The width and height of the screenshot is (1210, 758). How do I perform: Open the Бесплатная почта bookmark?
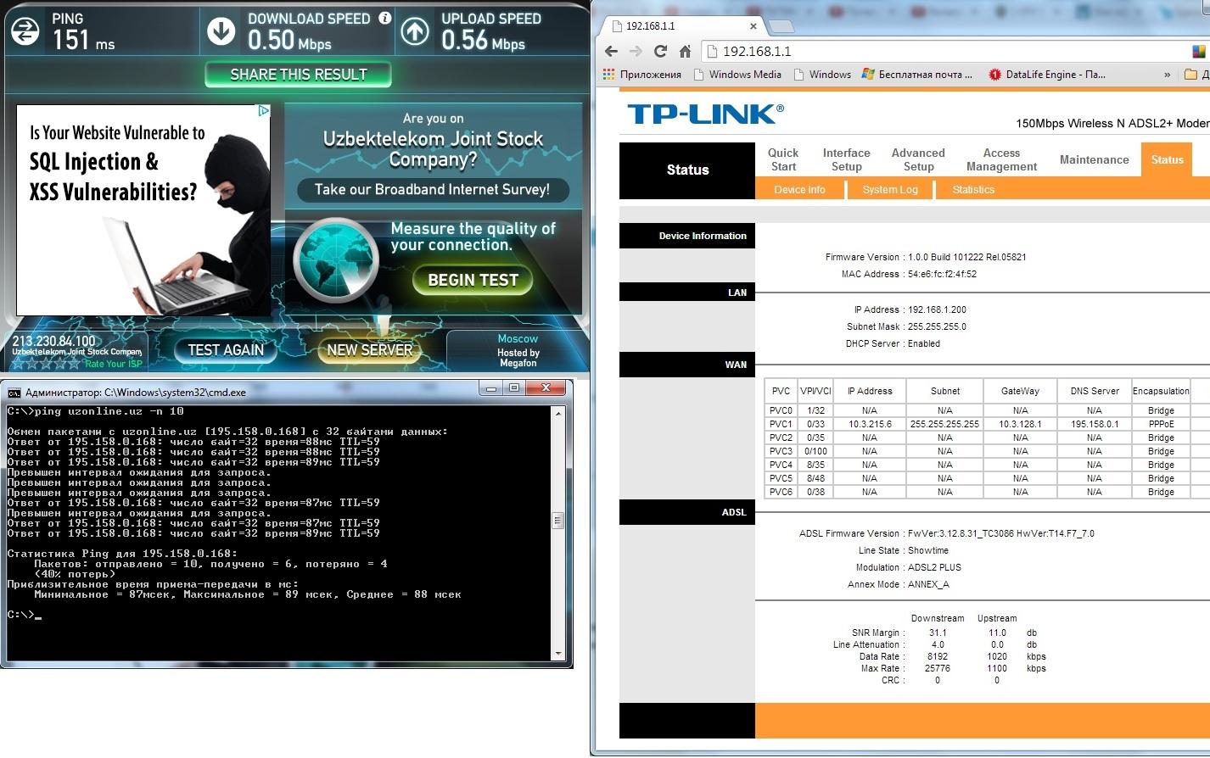point(917,75)
